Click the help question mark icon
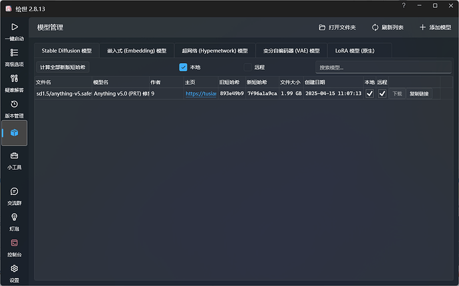This screenshot has width=459, height=286. [x=404, y=5]
